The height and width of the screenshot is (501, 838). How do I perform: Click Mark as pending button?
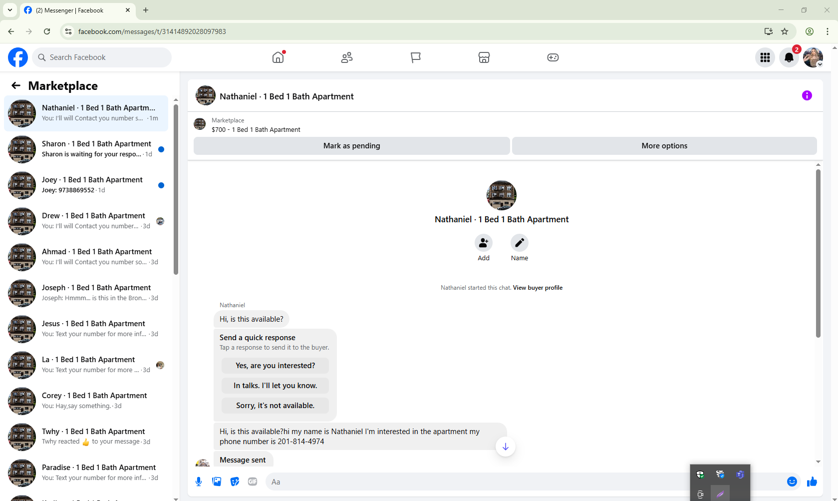pyautogui.click(x=352, y=146)
